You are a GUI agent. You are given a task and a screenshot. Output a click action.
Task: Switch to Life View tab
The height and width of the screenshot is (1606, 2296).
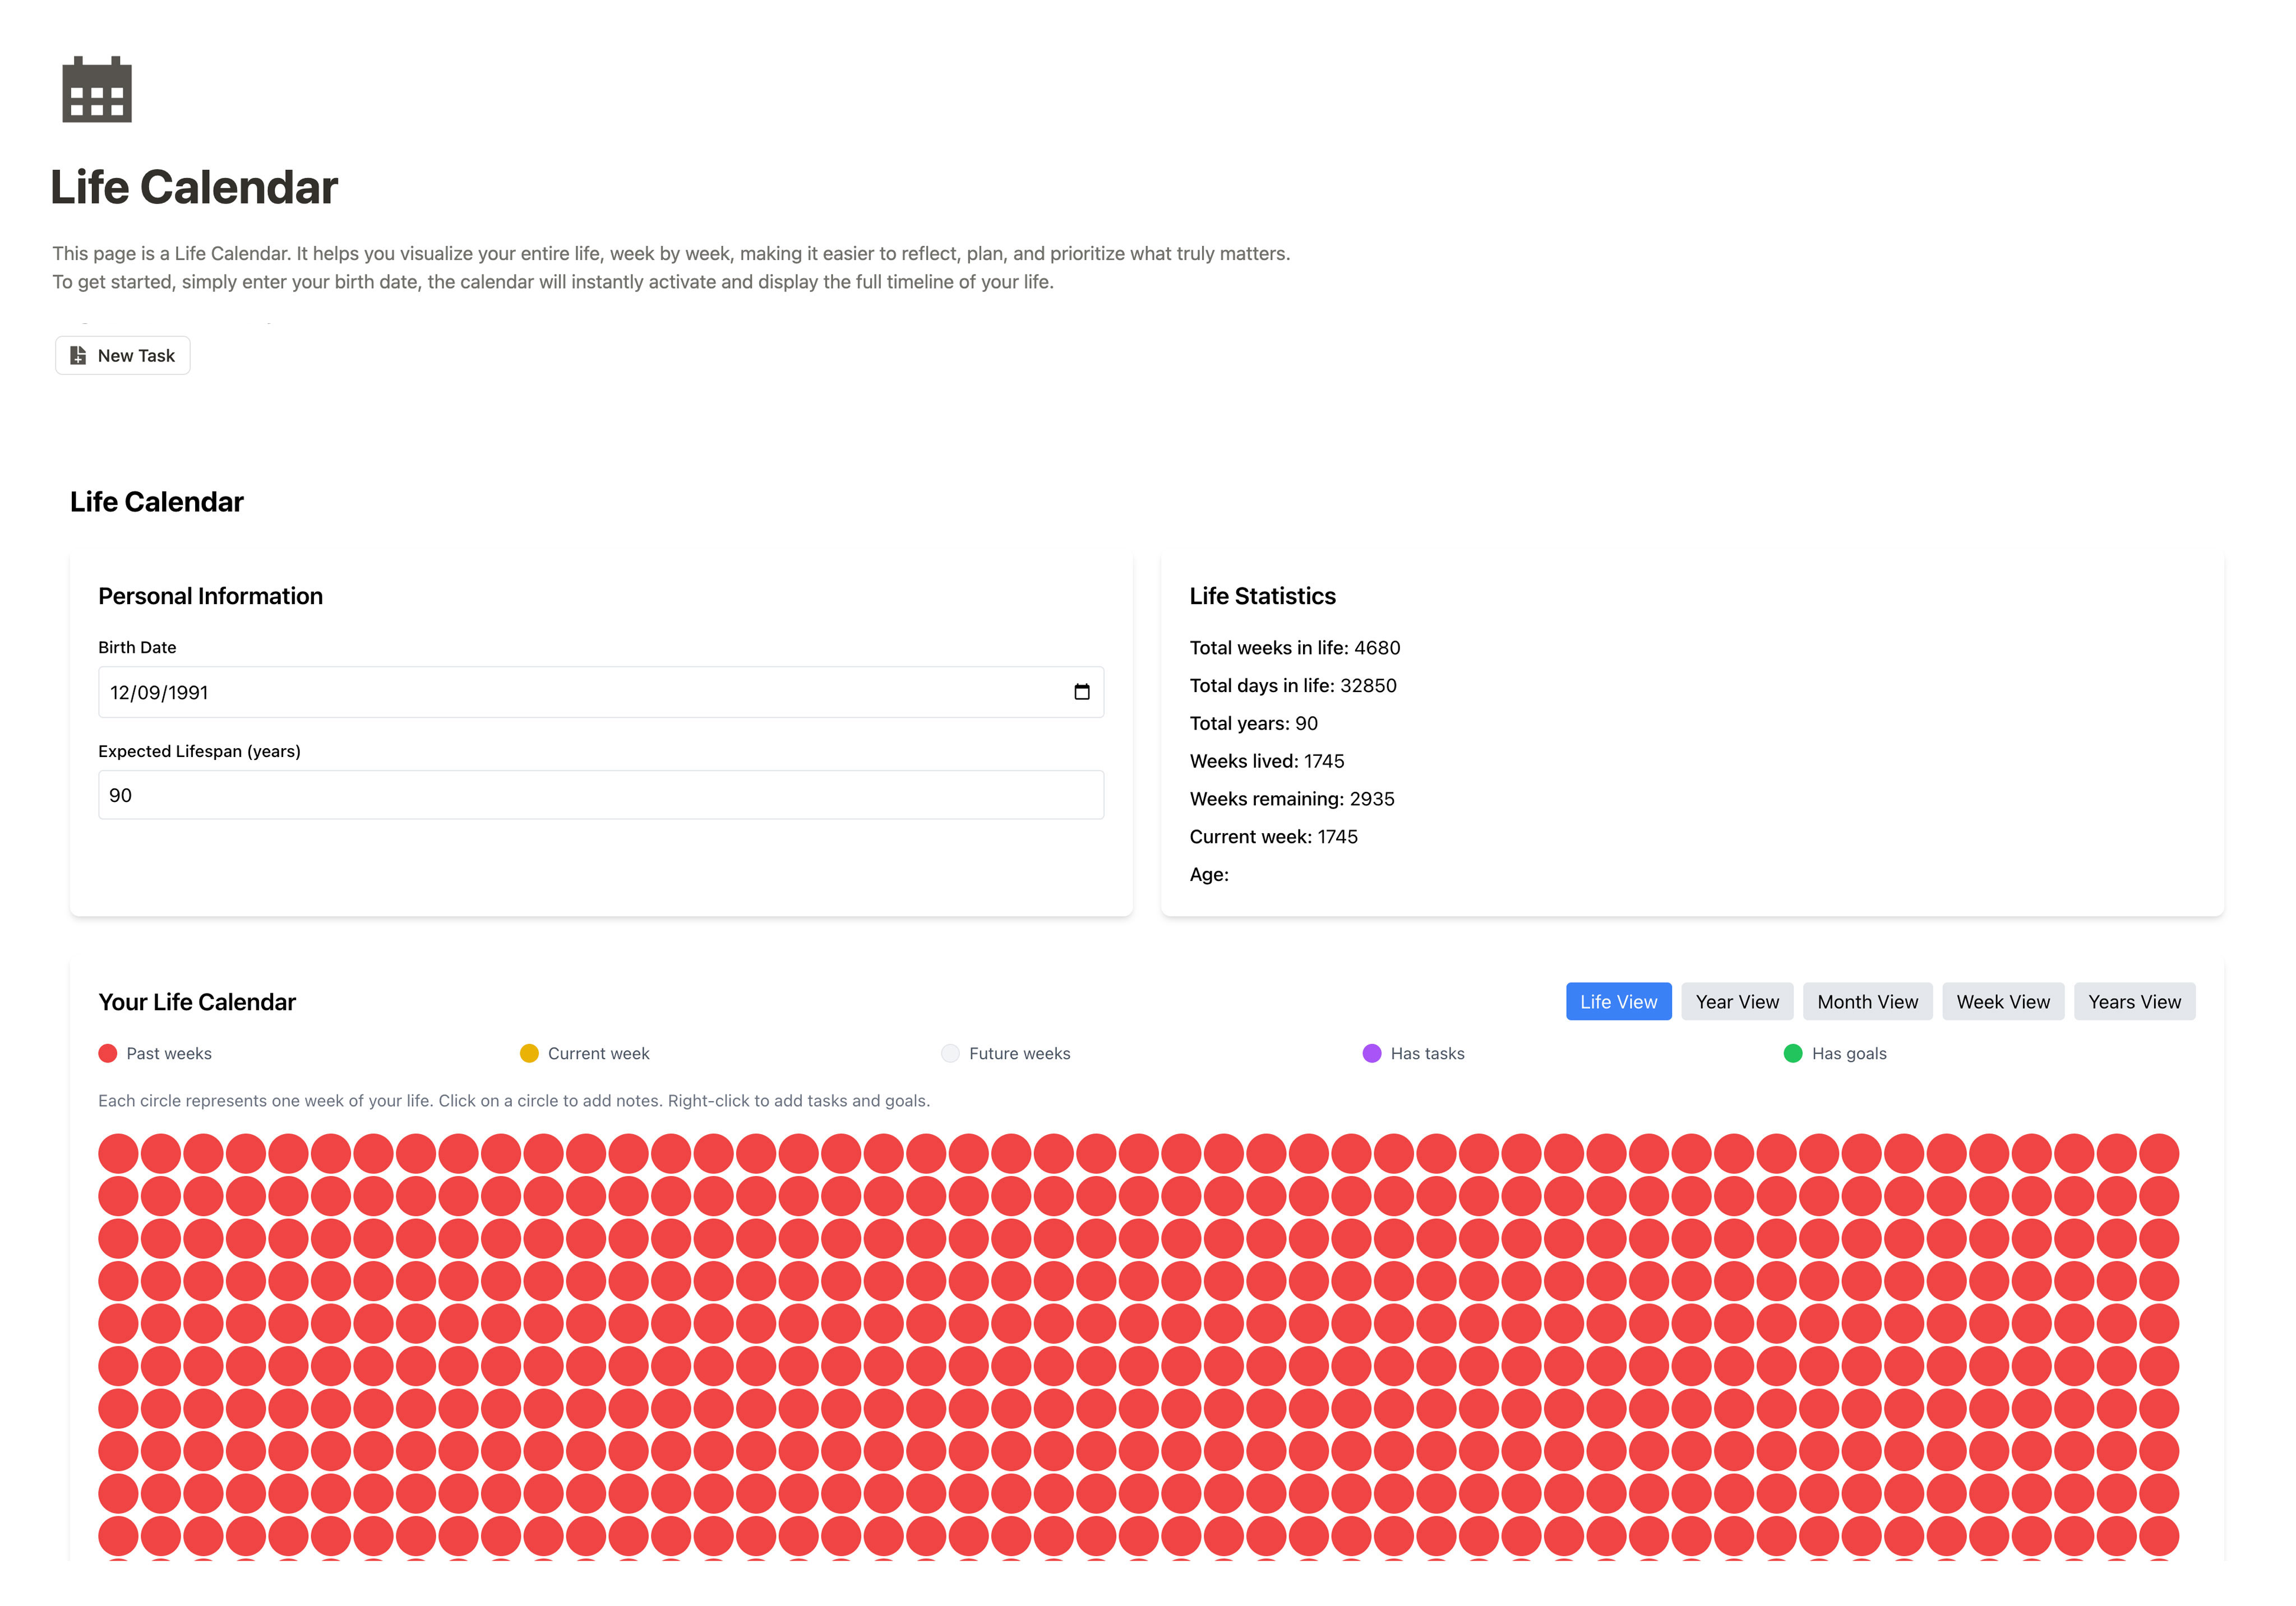[x=1618, y=1001]
